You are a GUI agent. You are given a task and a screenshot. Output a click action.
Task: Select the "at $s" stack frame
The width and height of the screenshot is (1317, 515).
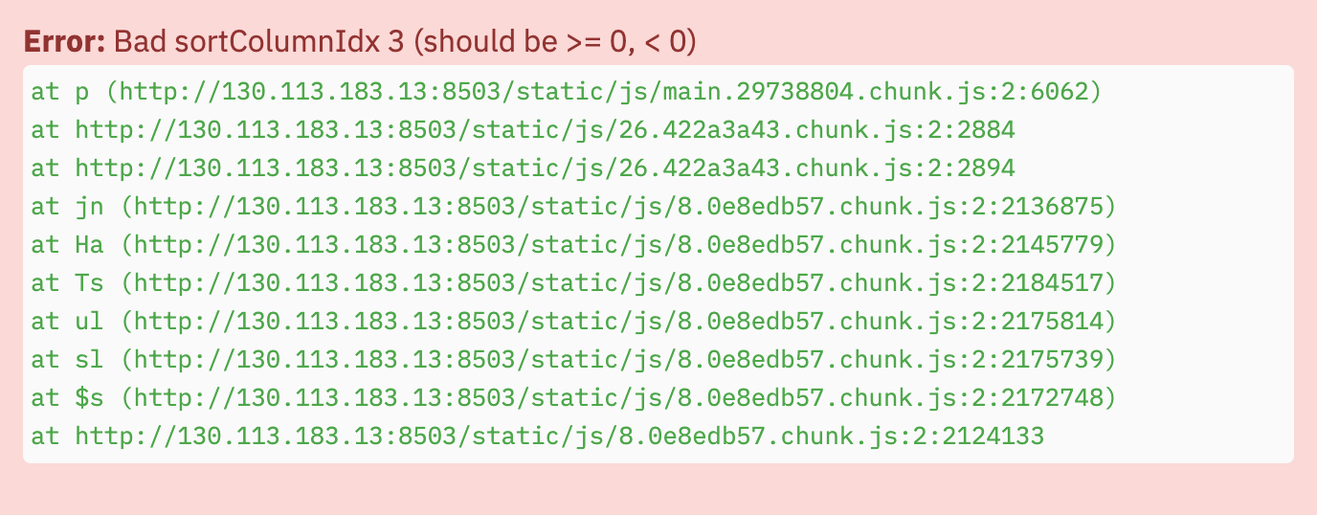click(x=574, y=399)
